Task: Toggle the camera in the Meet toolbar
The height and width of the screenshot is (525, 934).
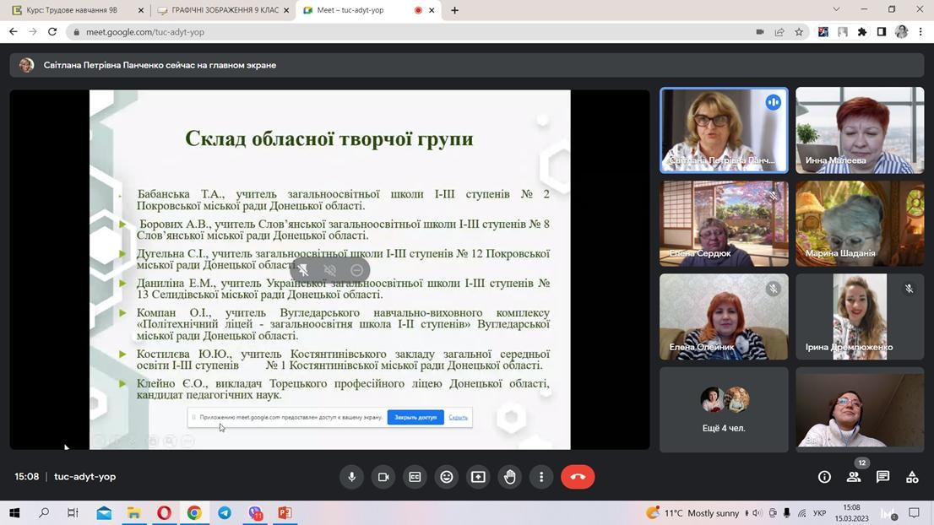Action: [383, 477]
